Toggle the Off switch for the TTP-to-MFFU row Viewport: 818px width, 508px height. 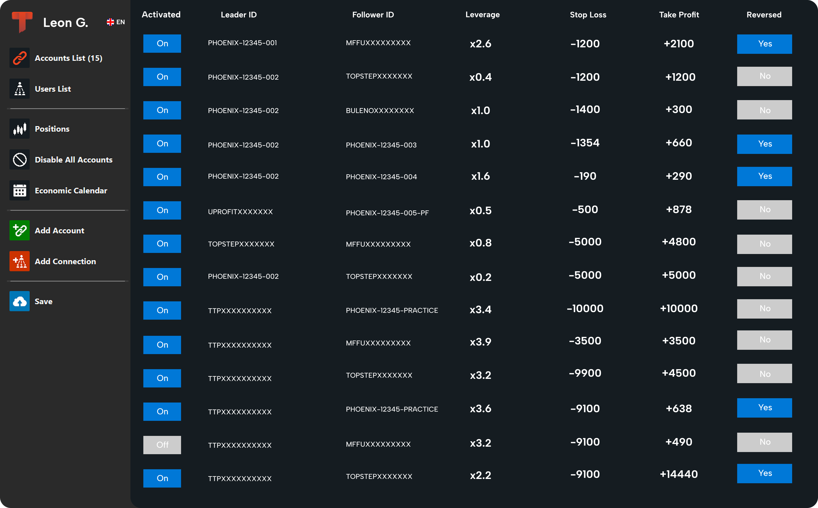coord(162,445)
